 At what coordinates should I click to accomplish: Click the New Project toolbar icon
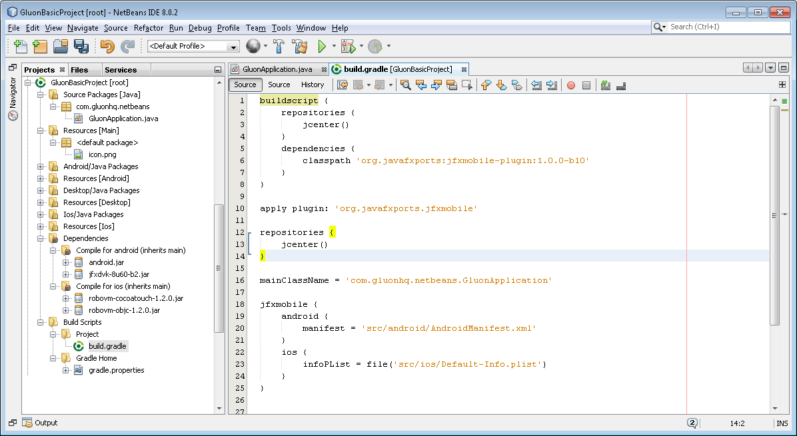click(40, 46)
